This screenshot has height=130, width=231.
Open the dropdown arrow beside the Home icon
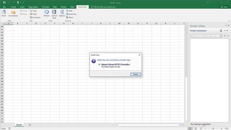(225, 31)
